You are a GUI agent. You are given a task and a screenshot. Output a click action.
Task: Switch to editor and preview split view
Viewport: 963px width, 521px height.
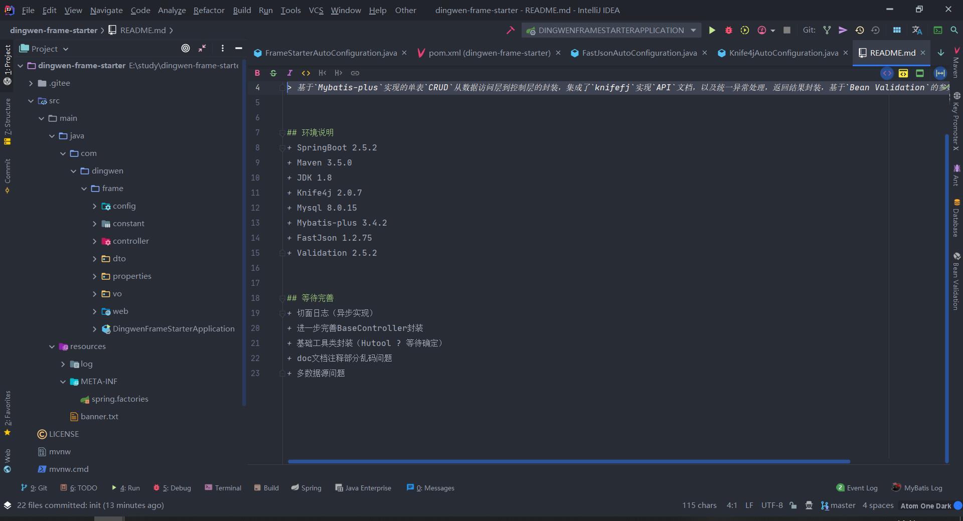[x=903, y=73]
